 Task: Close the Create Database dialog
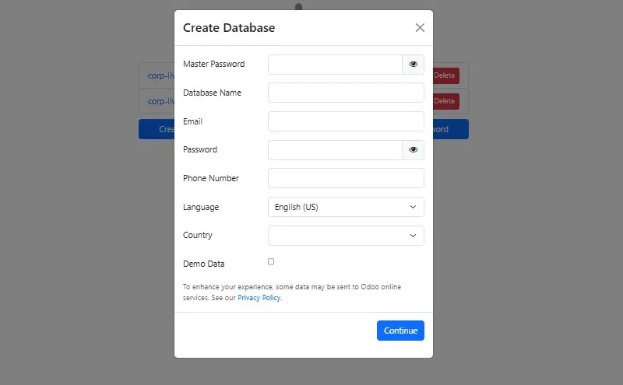[420, 28]
